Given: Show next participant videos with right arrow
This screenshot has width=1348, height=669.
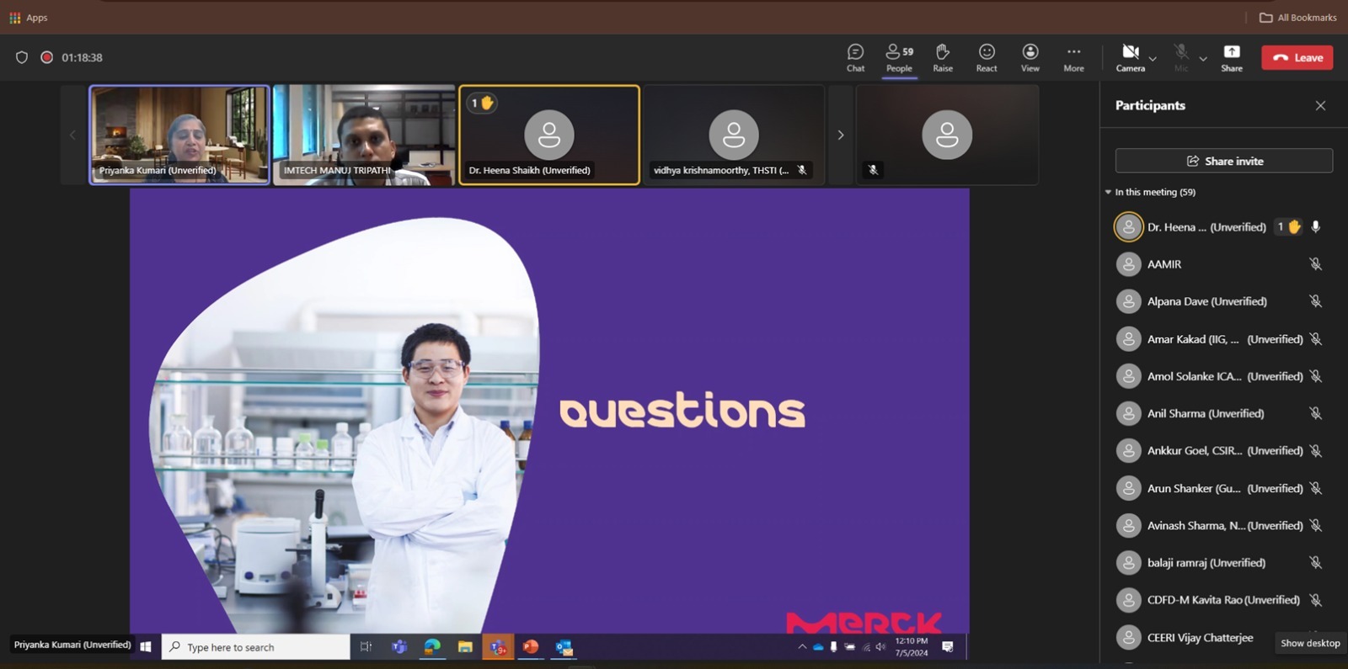Looking at the screenshot, I should (x=840, y=135).
